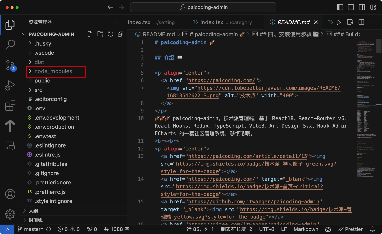Image resolution: width=382 pixels, height=234 pixels.
Task: Synchronize changes icon in status bar
Action: (x=49, y=229)
